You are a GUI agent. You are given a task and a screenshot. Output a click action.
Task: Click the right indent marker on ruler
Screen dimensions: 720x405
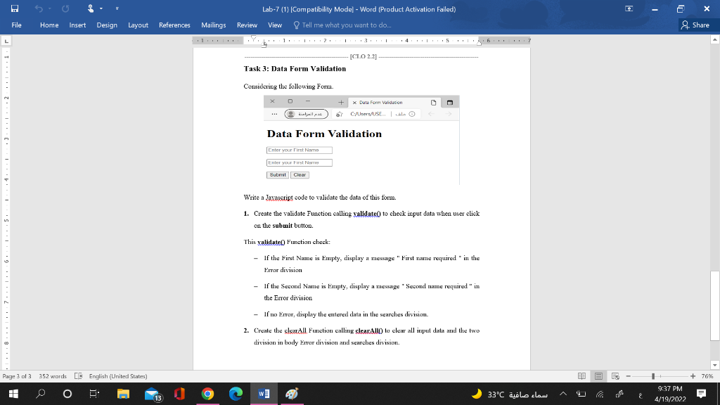(478, 43)
